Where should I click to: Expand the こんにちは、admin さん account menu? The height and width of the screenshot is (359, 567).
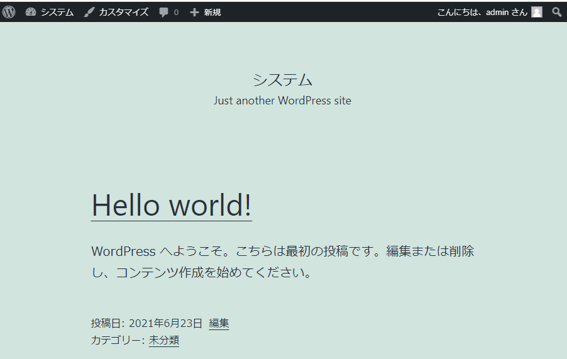coord(482,12)
